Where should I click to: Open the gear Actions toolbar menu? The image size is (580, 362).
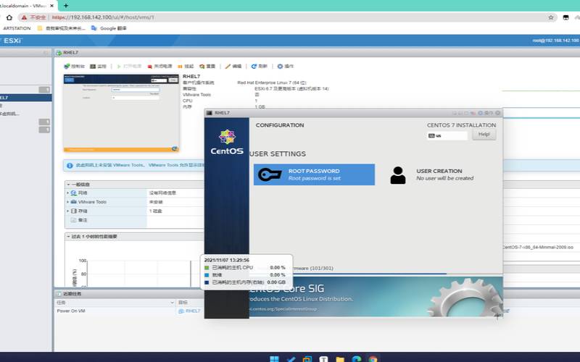click(285, 66)
